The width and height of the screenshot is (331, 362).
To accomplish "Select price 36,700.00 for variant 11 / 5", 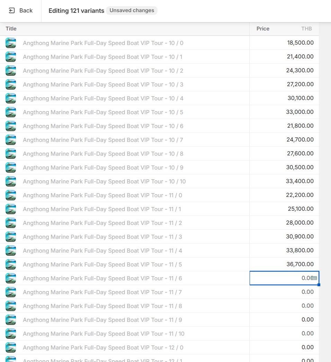I will pyautogui.click(x=284, y=264).
